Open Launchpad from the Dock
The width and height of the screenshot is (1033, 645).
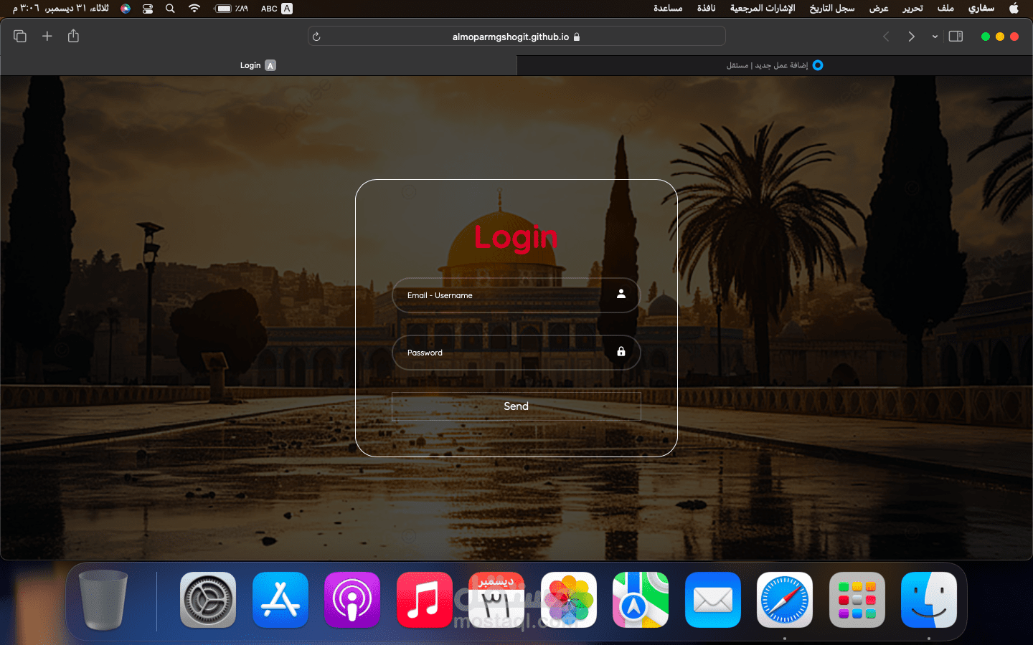(857, 600)
